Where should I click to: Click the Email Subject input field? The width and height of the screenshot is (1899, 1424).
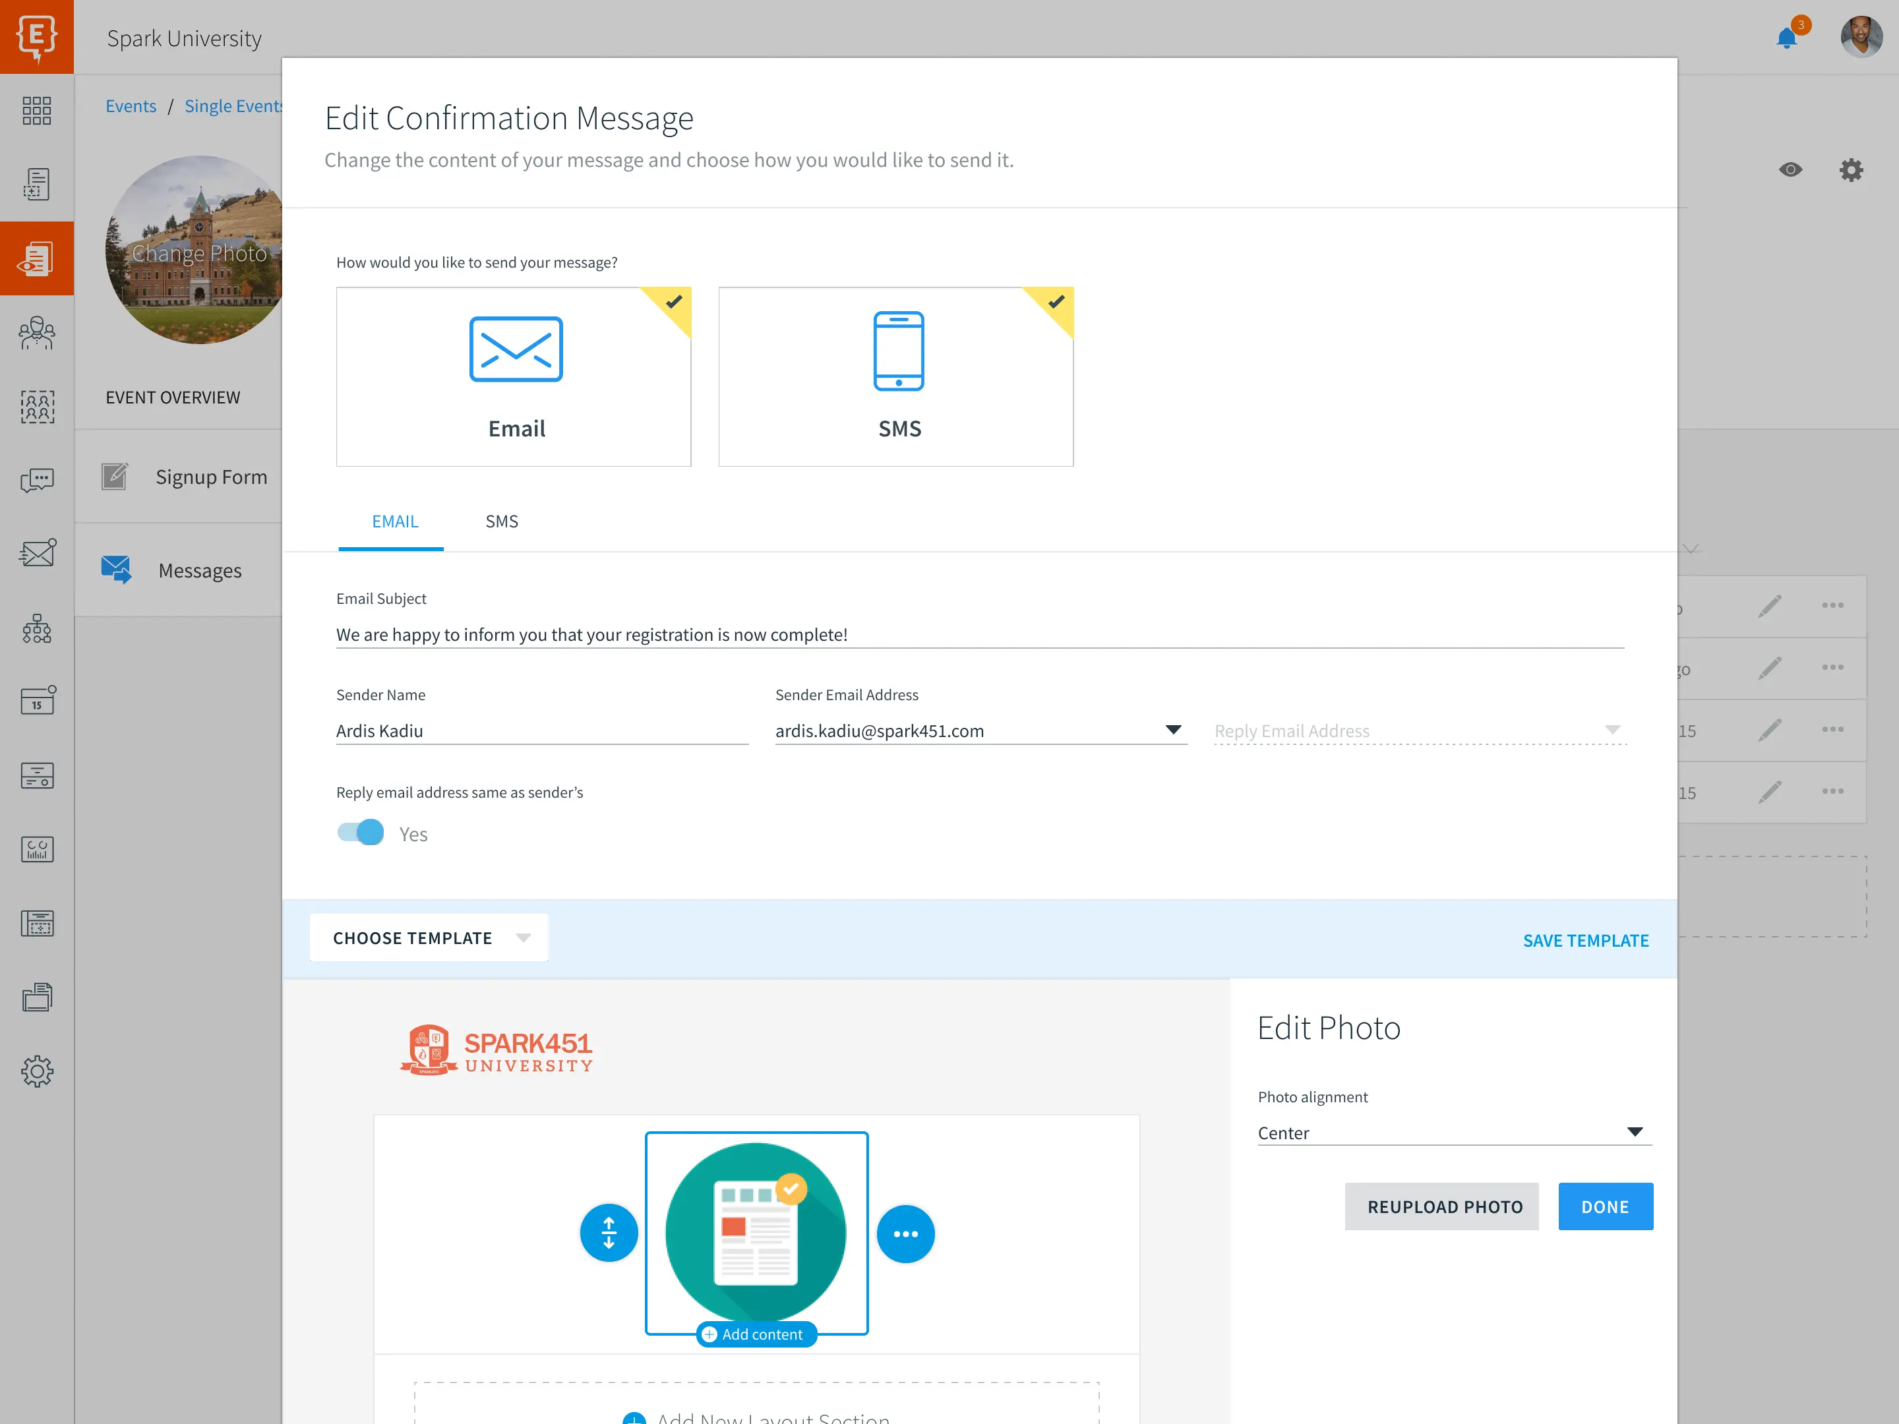pyautogui.click(x=980, y=634)
